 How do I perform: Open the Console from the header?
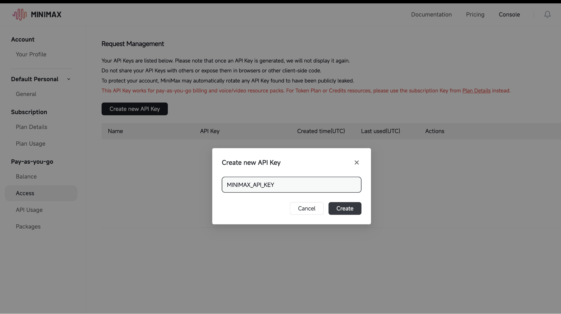pos(509,15)
